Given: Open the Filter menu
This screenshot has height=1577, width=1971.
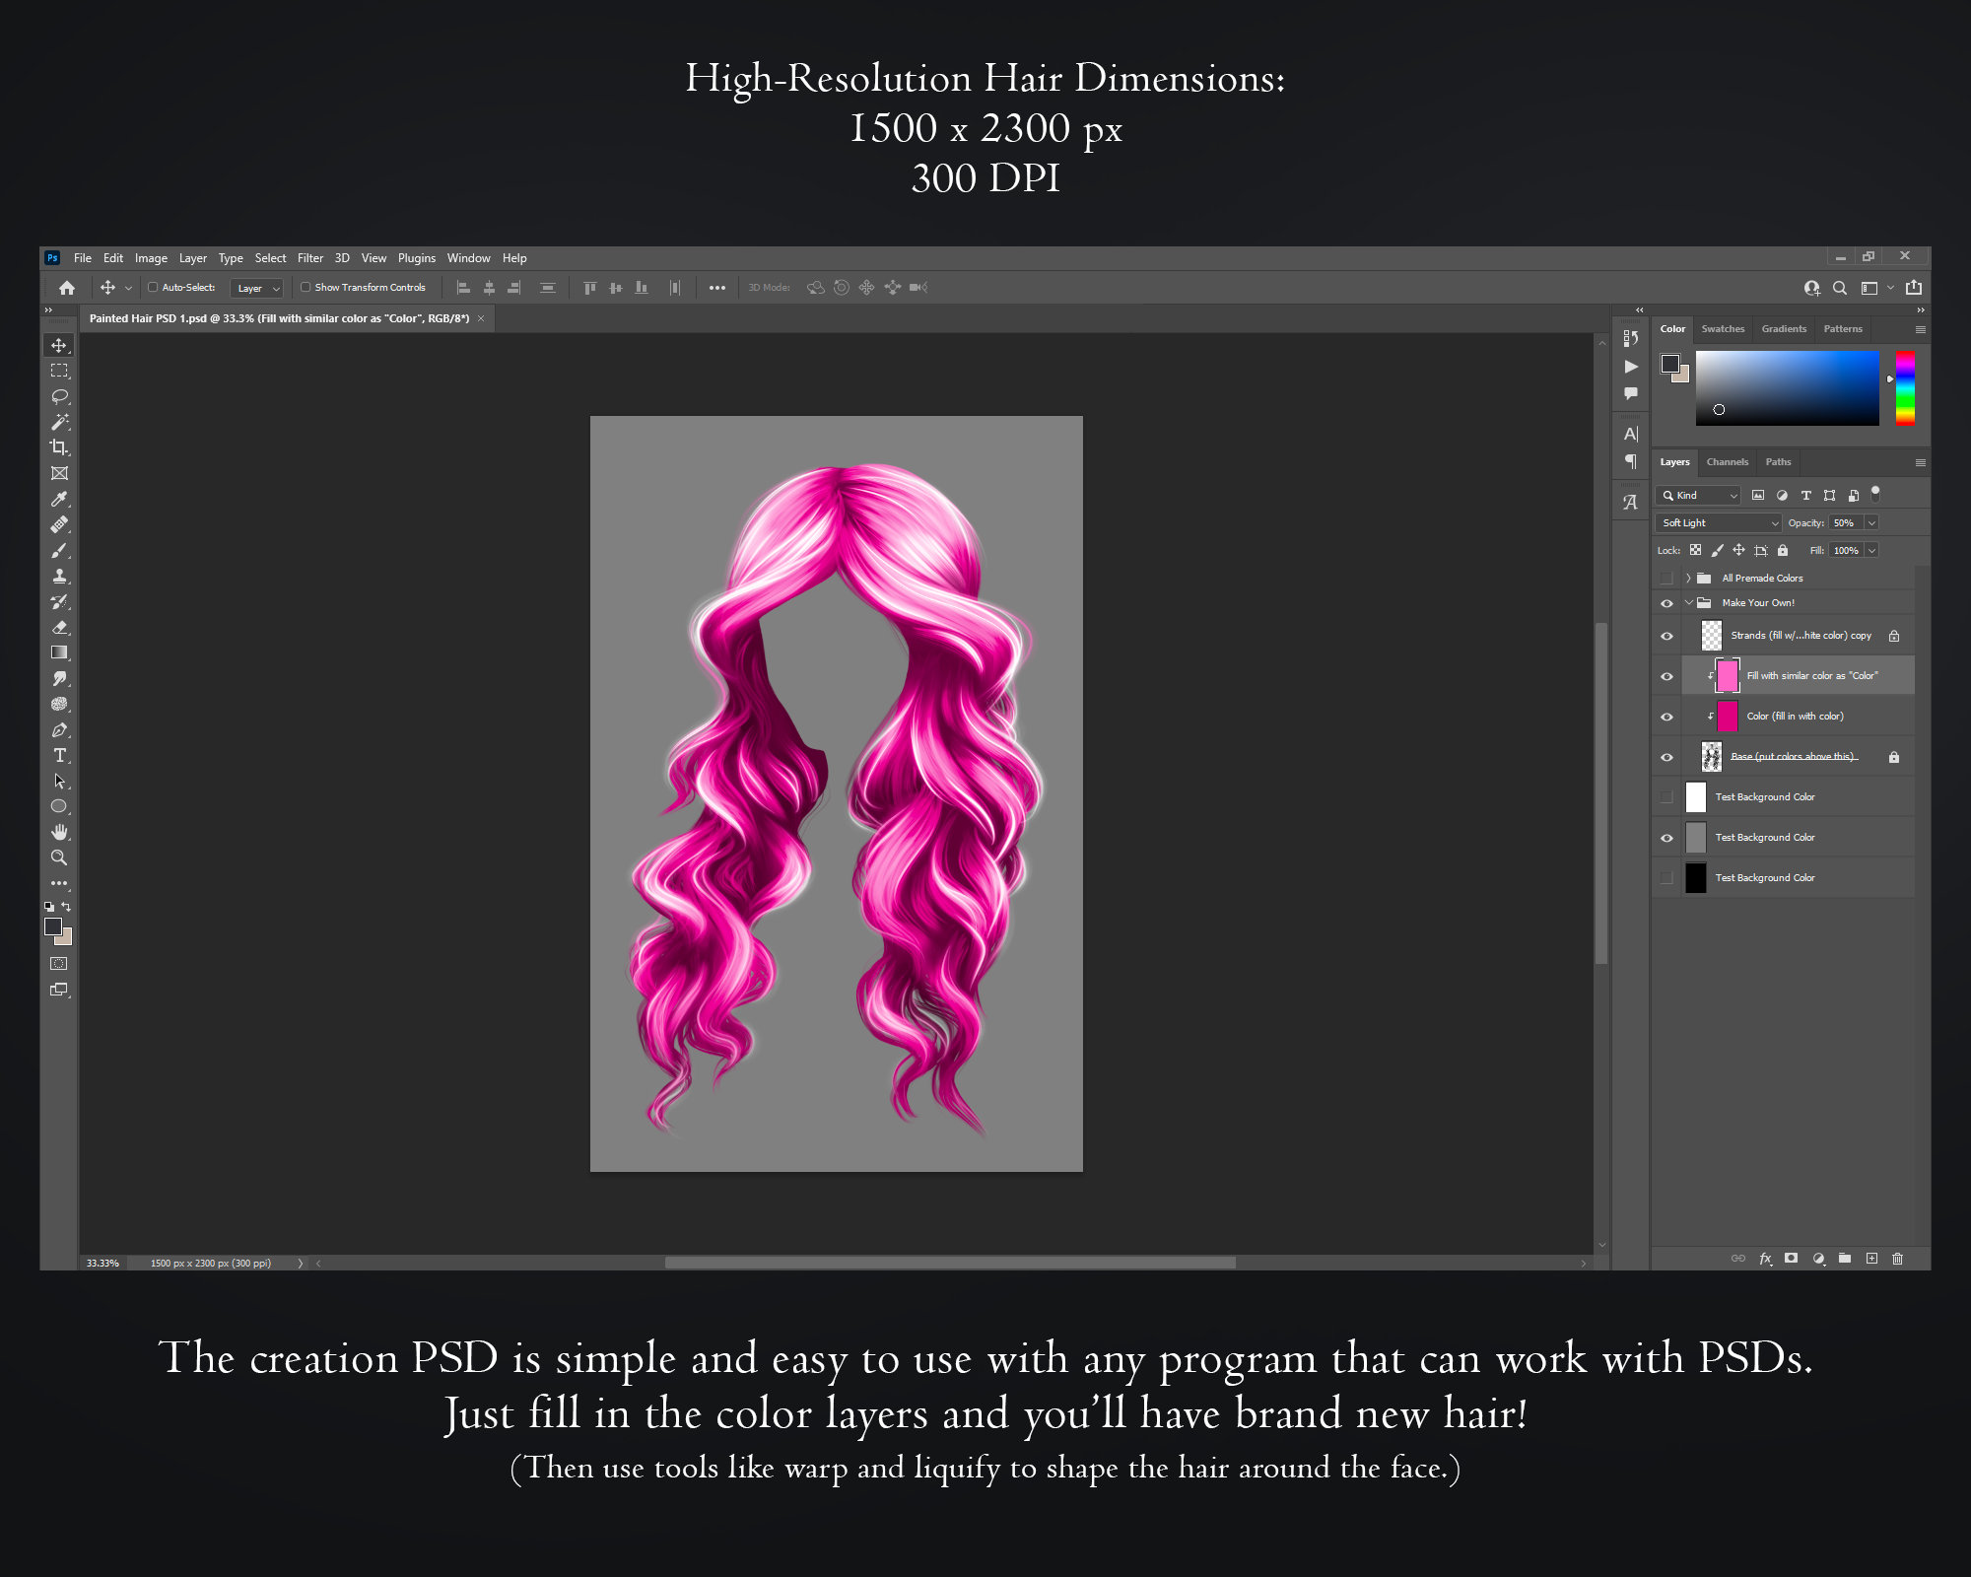Looking at the screenshot, I should (x=310, y=257).
